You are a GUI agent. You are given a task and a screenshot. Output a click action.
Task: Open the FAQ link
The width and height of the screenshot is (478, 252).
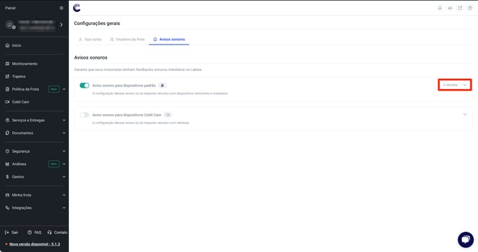coord(38,233)
